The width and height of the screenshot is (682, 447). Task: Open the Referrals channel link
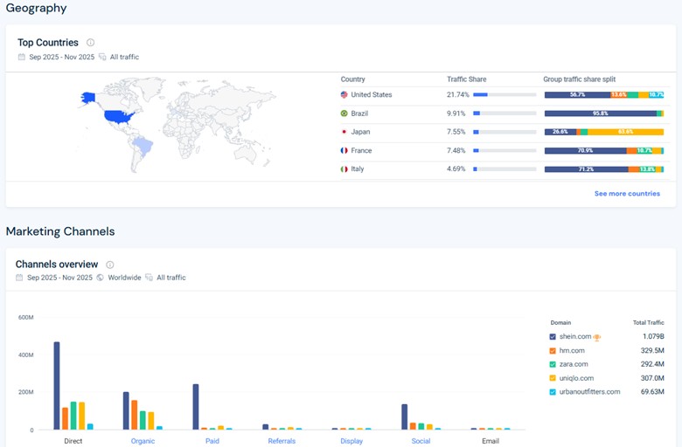pyautogui.click(x=282, y=441)
